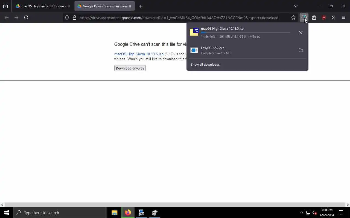Open volume speaker tray icon
Screen dimensions: 350x218
(315, 213)
